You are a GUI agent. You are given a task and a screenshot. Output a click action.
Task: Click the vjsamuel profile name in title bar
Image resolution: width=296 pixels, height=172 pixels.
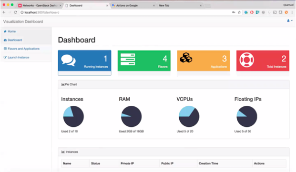[288, 5]
